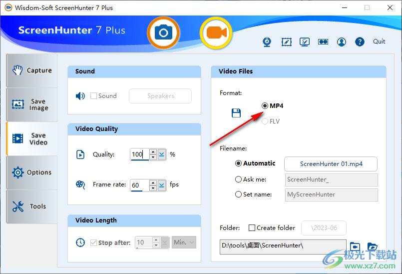Click the MyScreenHunter name field
The height and width of the screenshot is (274, 402).
(331, 194)
